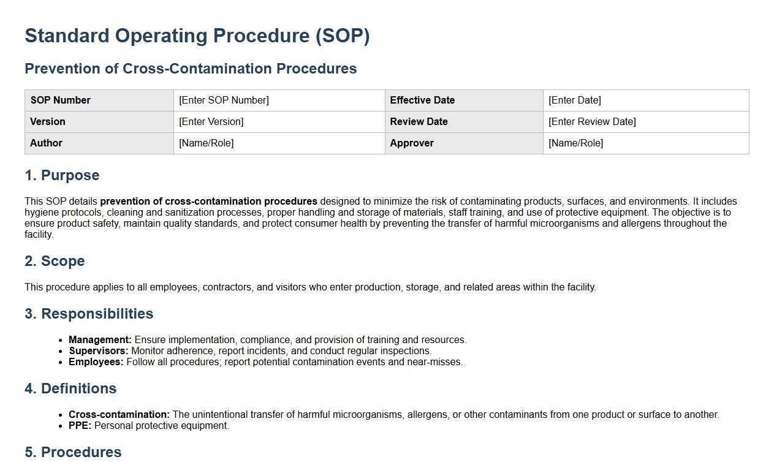Click the Standard Operating Procedure (SOP) title
This screenshot has width=774, height=462.
[x=197, y=36]
